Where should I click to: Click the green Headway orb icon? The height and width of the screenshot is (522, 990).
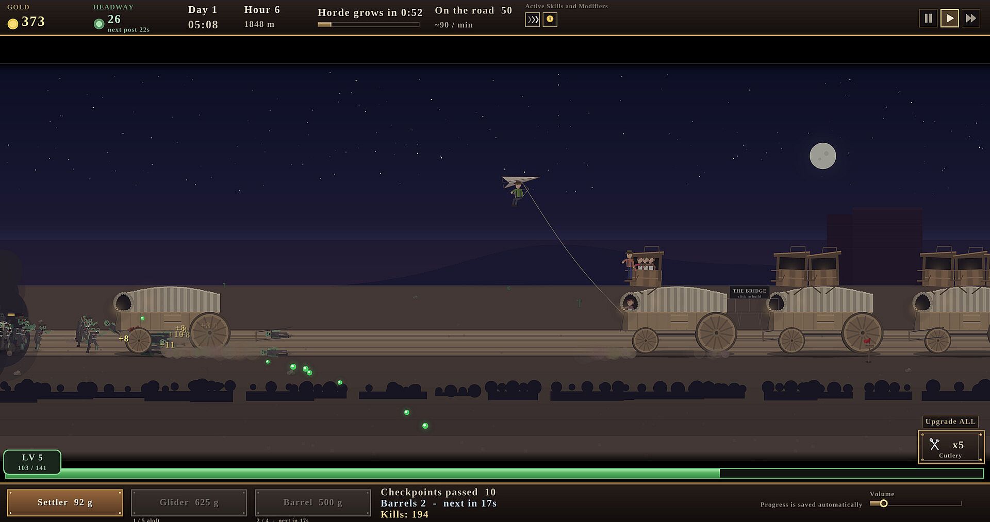99,24
